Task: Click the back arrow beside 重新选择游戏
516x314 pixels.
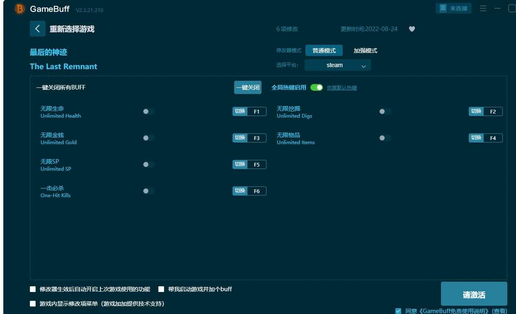Action: coord(38,29)
